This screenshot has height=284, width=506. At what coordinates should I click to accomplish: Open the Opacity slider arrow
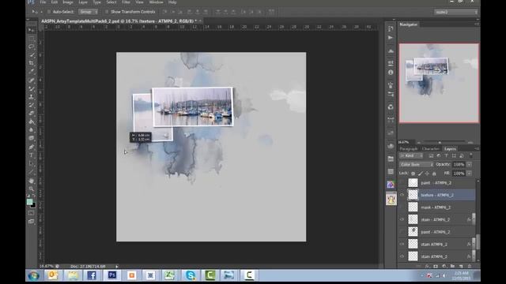tap(469, 165)
